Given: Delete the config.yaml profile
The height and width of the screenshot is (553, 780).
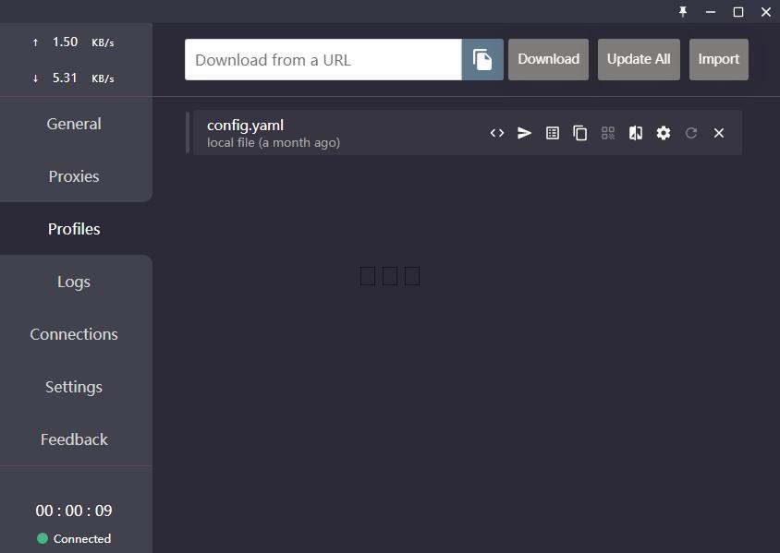Looking at the screenshot, I should (719, 133).
